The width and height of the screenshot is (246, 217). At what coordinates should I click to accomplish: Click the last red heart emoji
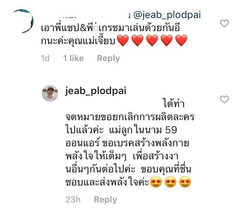click(x=181, y=40)
